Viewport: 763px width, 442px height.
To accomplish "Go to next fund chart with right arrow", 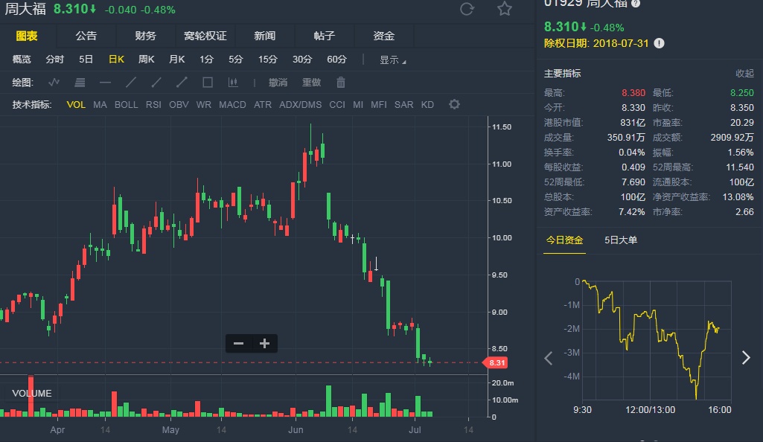I will pos(746,358).
